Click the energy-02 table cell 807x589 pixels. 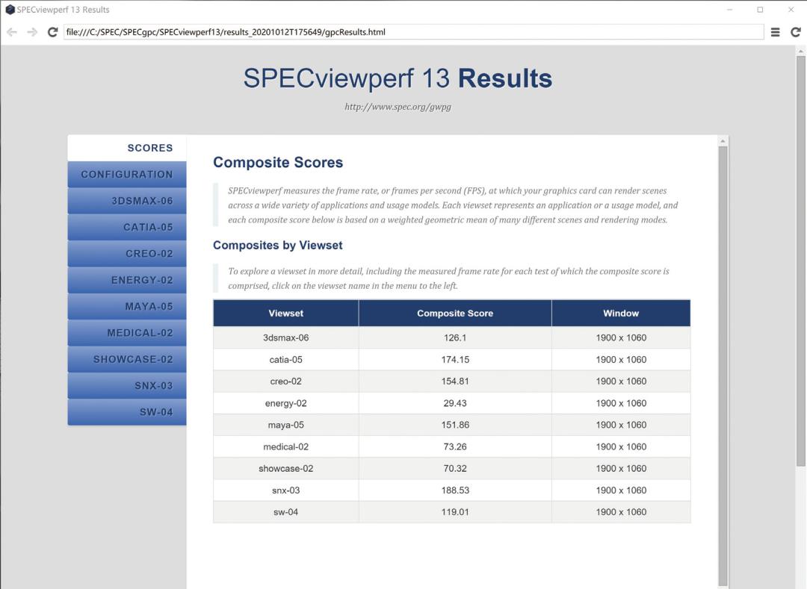pyautogui.click(x=285, y=403)
